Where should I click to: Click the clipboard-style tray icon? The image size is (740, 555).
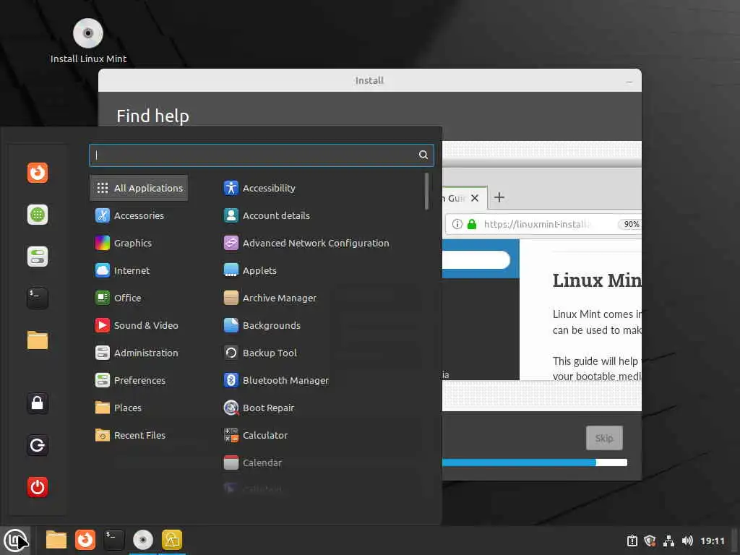point(632,541)
